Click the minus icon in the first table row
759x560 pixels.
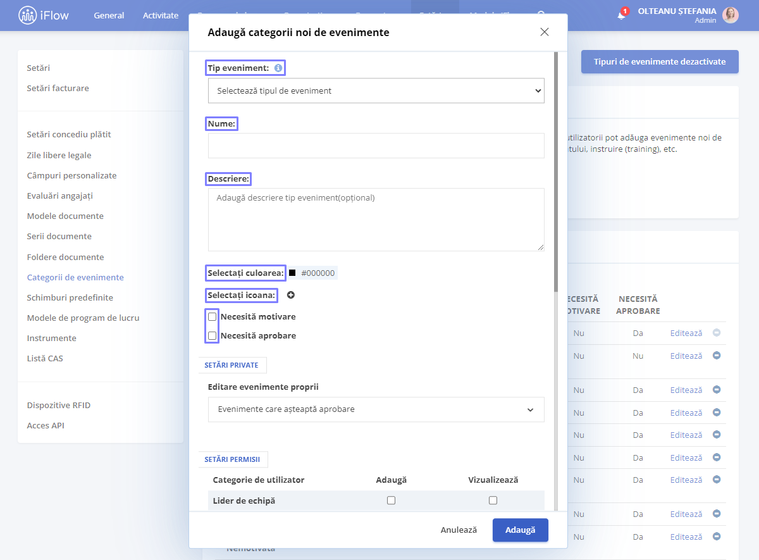(717, 333)
